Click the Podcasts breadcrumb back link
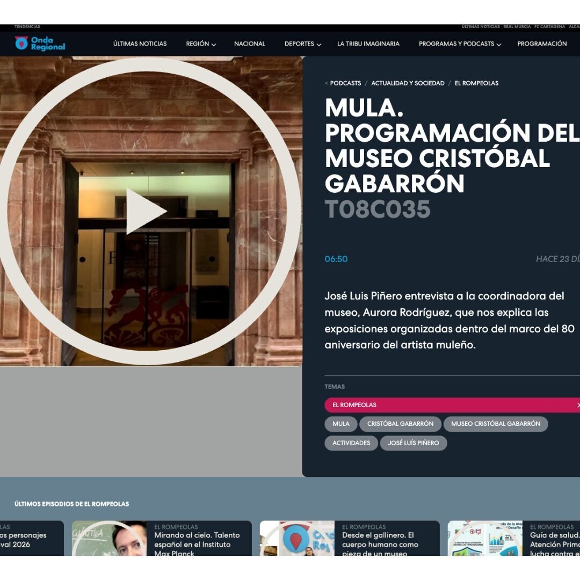Screen dimensions: 580x580 345,83
